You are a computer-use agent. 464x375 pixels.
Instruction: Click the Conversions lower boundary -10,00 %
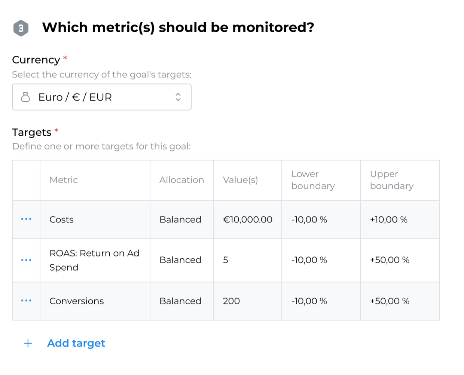click(x=309, y=301)
